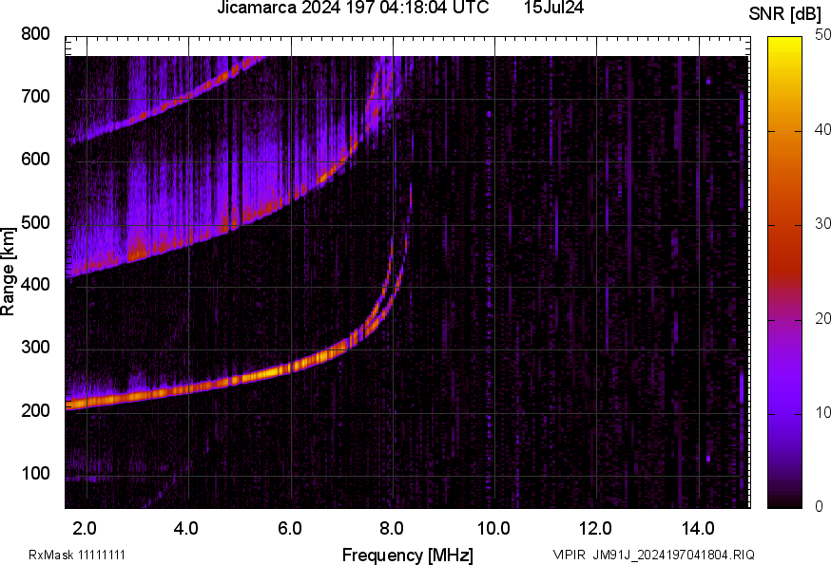Click the 'RxMask 11111111' footer text
Screen dimensions: 831x565
point(77,555)
